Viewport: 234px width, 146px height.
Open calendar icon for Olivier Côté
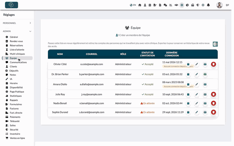pos(188,64)
